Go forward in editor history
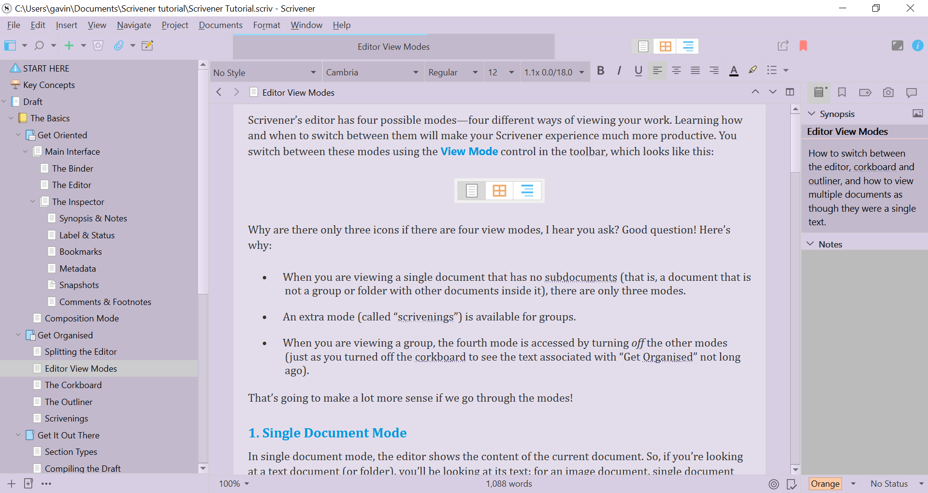 tap(236, 92)
